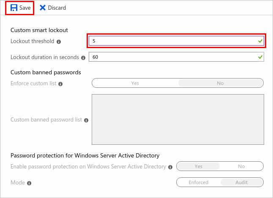273x198 pixels.
Task: Click the "Password protection for Windows Server Active Directory" heading
Action: [85, 155]
